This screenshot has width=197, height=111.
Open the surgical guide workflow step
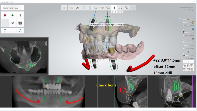(x=120, y=8)
